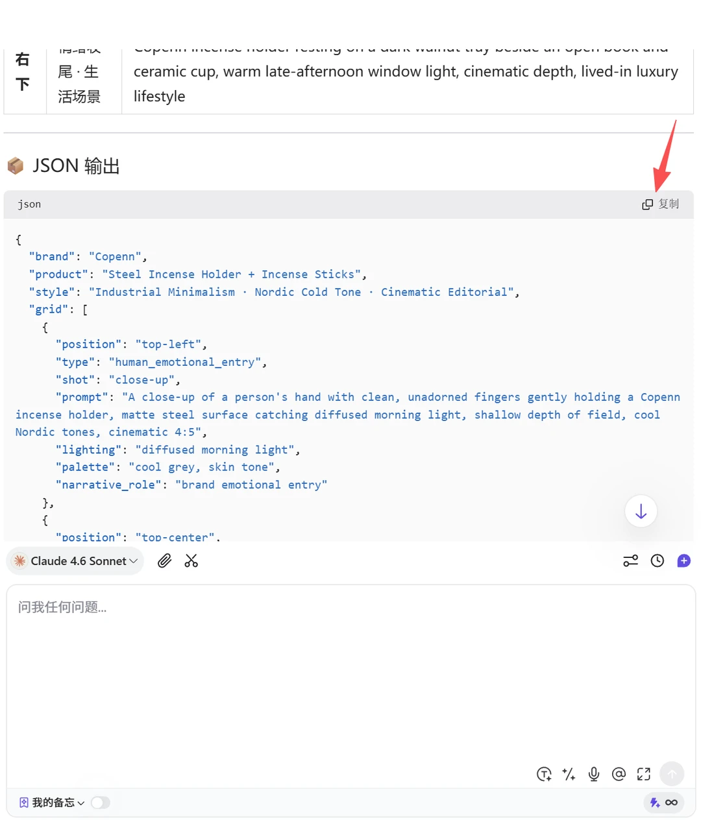The height and width of the screenshot is (820, 701).
Task: Click the "position": "top-center" line
Action: pos(138,537)
